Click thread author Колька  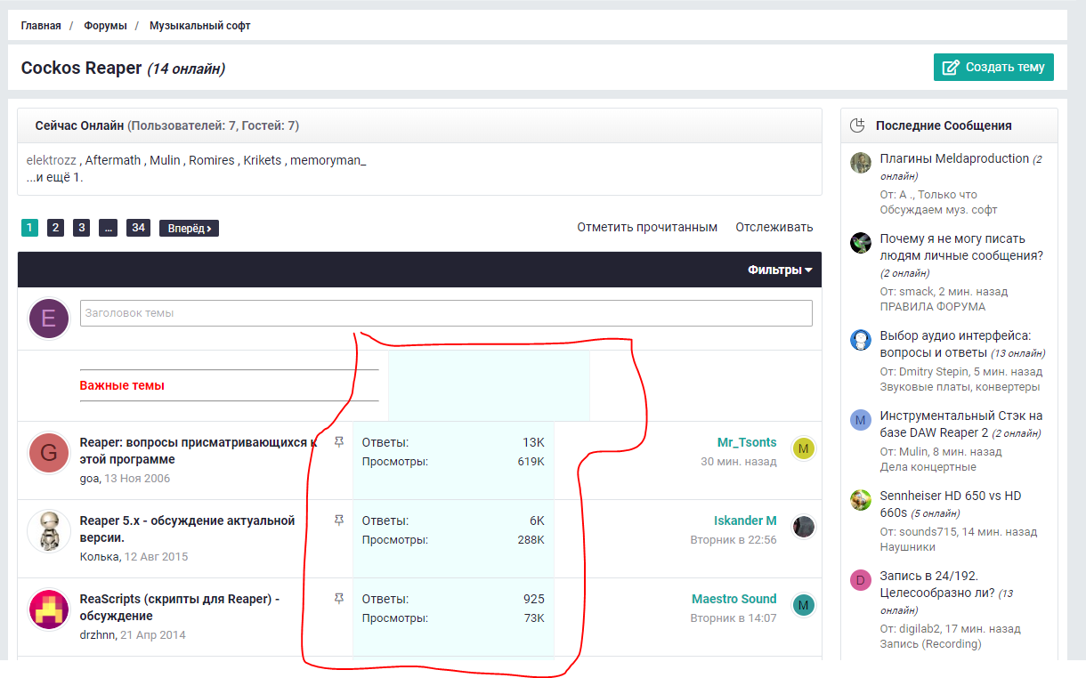[x=99, y=557]
